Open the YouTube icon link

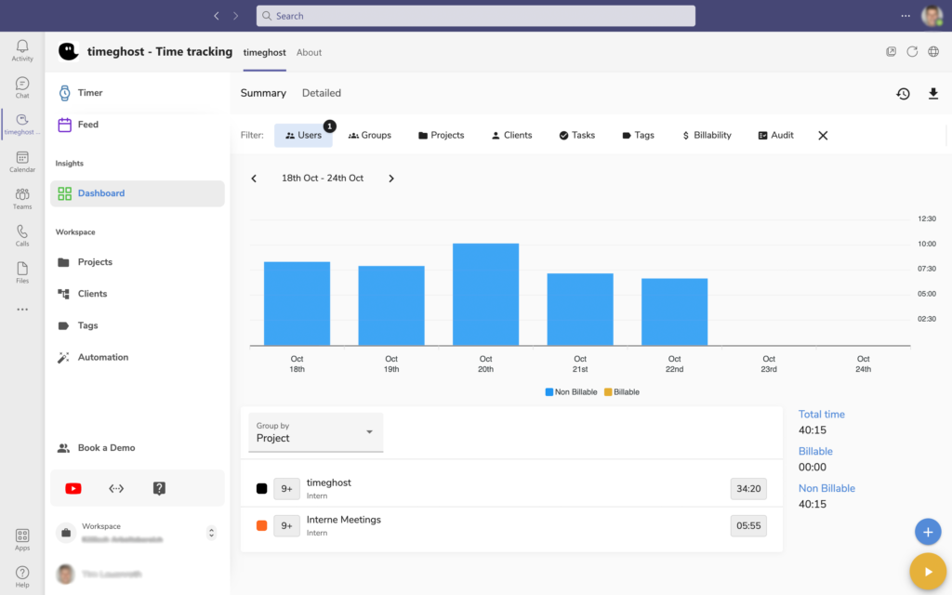point(73,488)
